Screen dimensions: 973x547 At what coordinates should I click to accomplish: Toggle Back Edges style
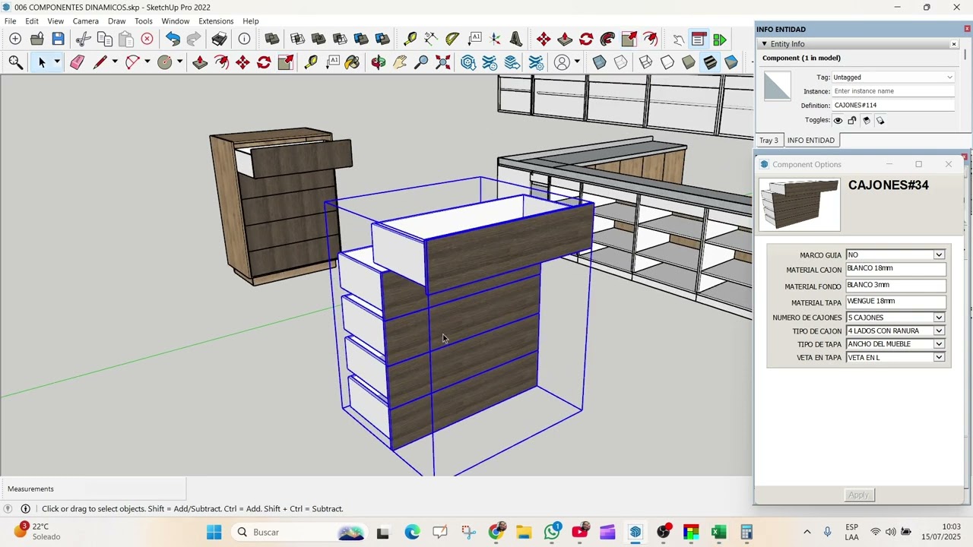pyautogui.click(x=620, y=62)
